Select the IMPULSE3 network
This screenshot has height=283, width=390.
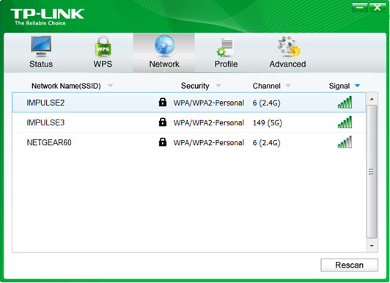coord(189,122)
